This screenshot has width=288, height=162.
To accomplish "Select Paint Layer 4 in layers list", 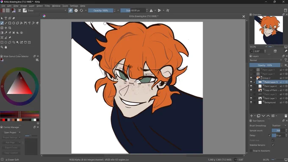I will (270, 86).
